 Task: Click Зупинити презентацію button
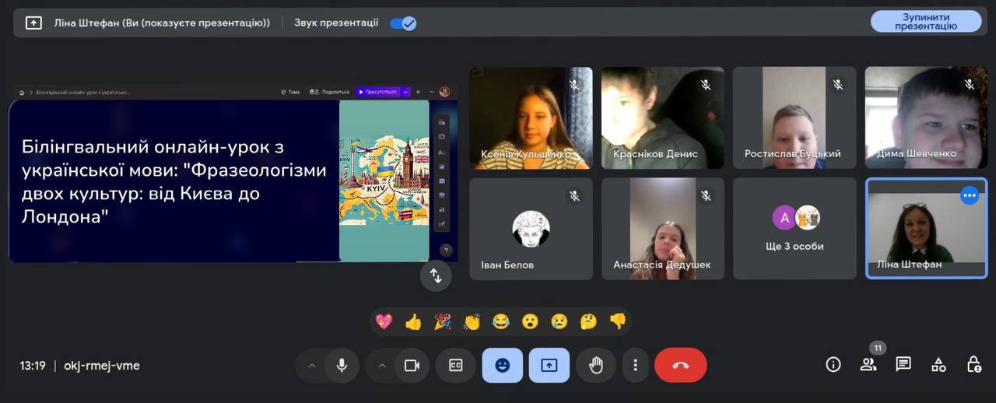pos(926,22)
